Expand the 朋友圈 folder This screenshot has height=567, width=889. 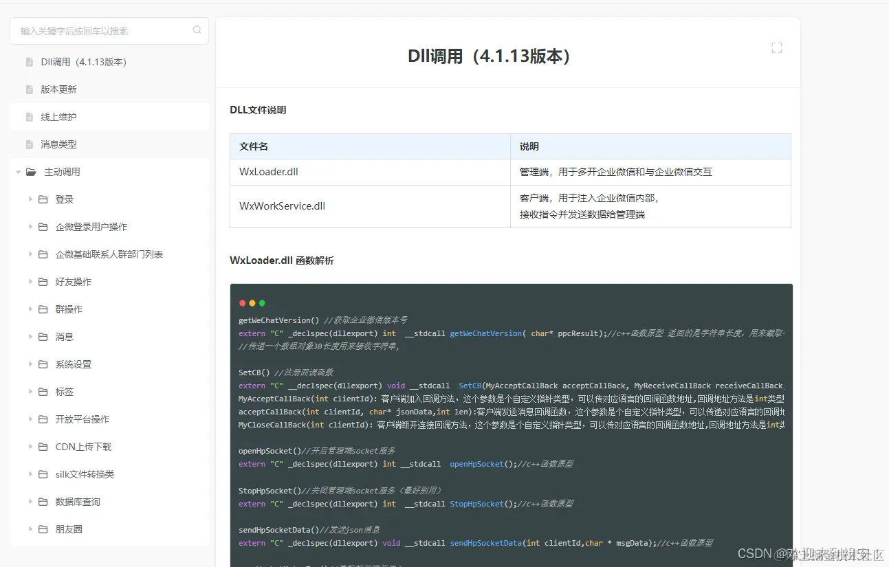30,529
